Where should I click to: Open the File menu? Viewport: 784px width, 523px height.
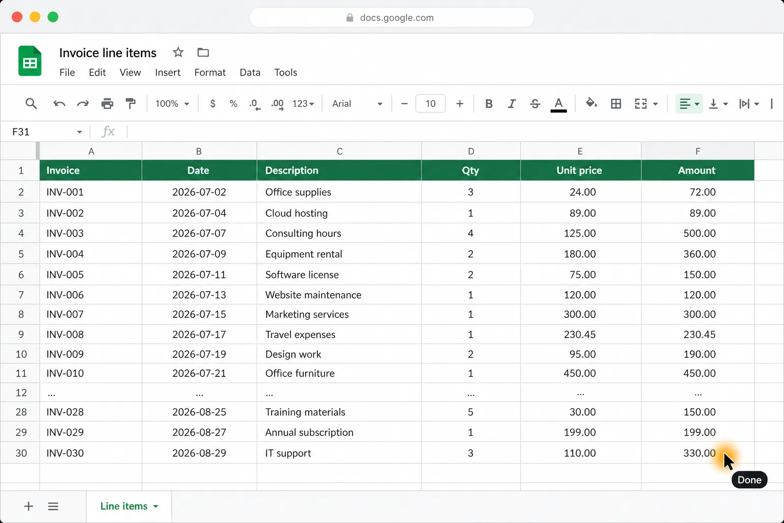[x=67, y=73]
